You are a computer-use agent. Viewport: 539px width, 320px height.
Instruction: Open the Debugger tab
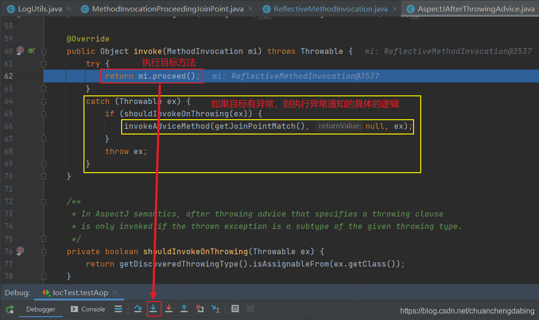[x=41, y=309]
